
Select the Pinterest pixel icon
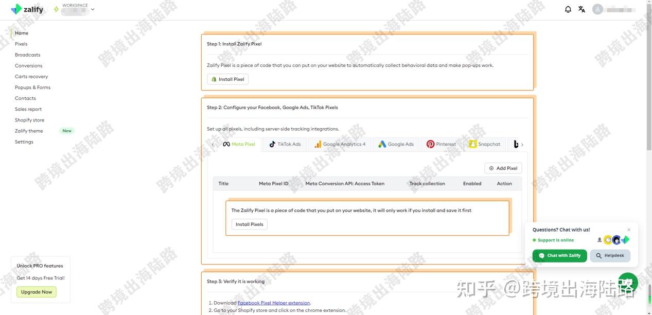point(431,144)
